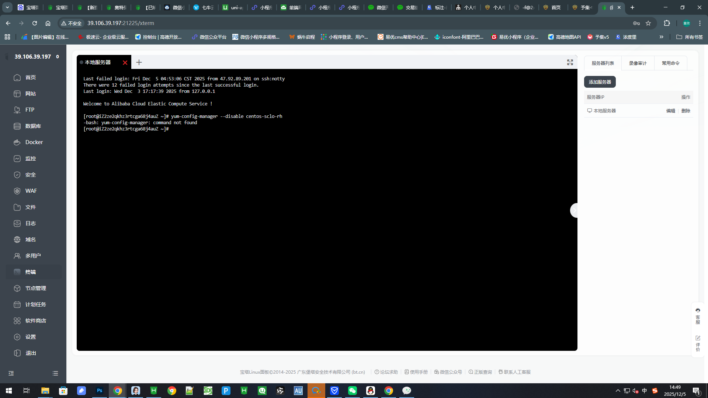Screen dimensions: 708x398
Task: Click the 计划任务 cron icon
Action: [17, 304]
